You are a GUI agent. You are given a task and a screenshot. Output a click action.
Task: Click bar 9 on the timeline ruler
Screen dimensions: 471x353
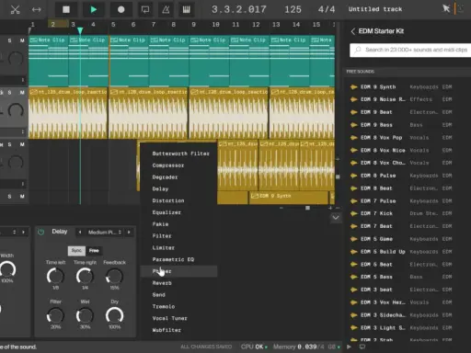pos(193,25)
